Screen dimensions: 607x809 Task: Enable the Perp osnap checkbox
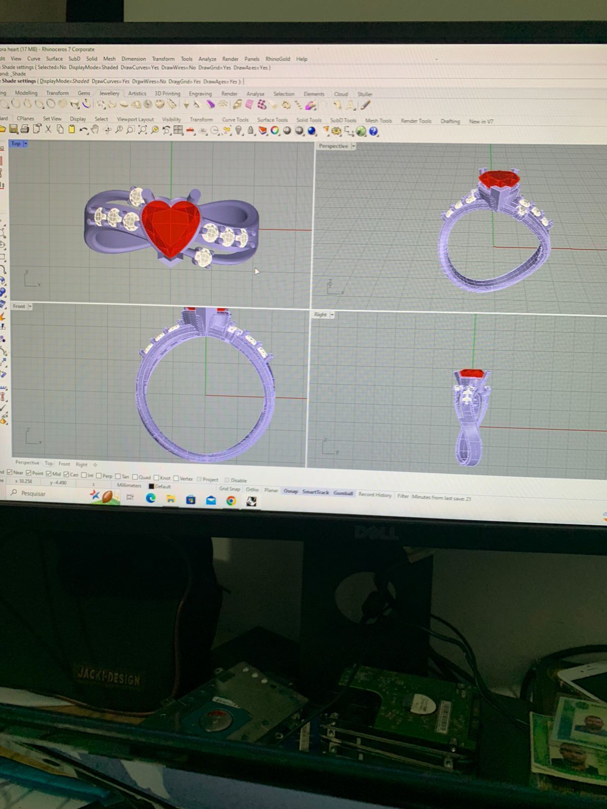coord(99,475)
